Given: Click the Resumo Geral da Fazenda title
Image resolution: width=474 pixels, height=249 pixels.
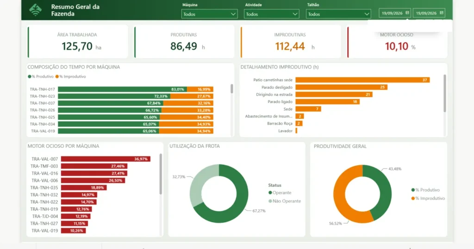Looking at the screenshot, I should pyautogui.click(x=75, y=10).
